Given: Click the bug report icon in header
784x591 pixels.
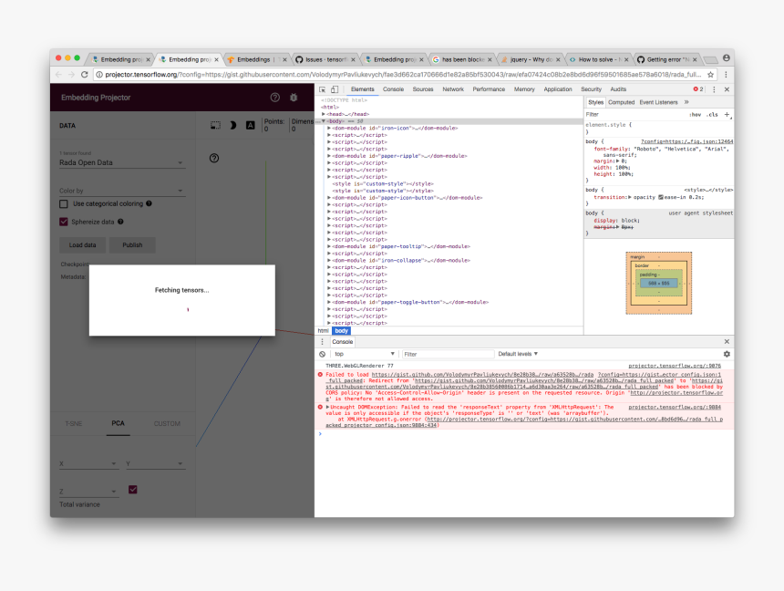Looking at the screenshot, I should coord(294,98).
